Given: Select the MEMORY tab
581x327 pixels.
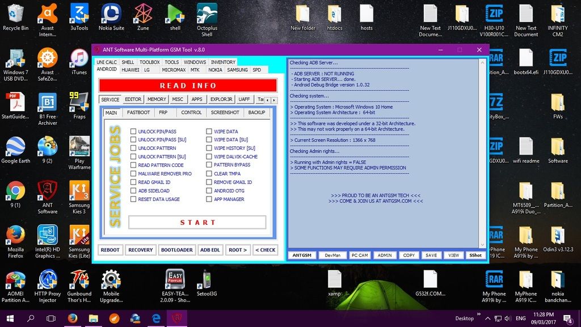Looking at the screenshot, I should tap(157, 99).
